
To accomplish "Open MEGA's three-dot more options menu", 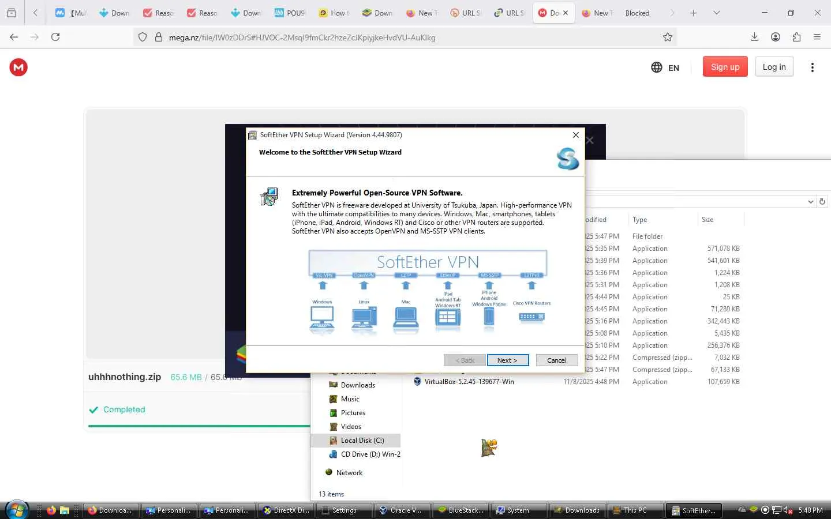I will tap(812, 67).
